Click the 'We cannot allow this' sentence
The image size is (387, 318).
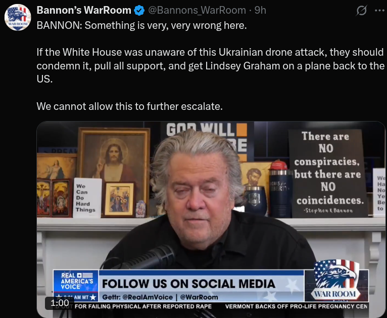pos(129,106)
